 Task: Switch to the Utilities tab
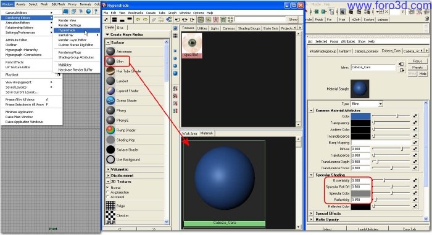pos(202,28)
